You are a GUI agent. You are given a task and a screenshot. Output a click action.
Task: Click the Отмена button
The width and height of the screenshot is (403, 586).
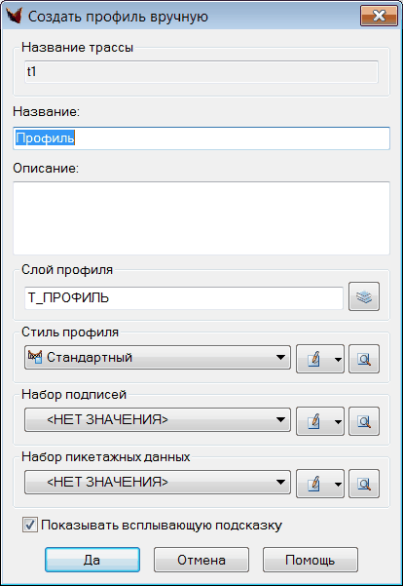(x=201, y=560)
